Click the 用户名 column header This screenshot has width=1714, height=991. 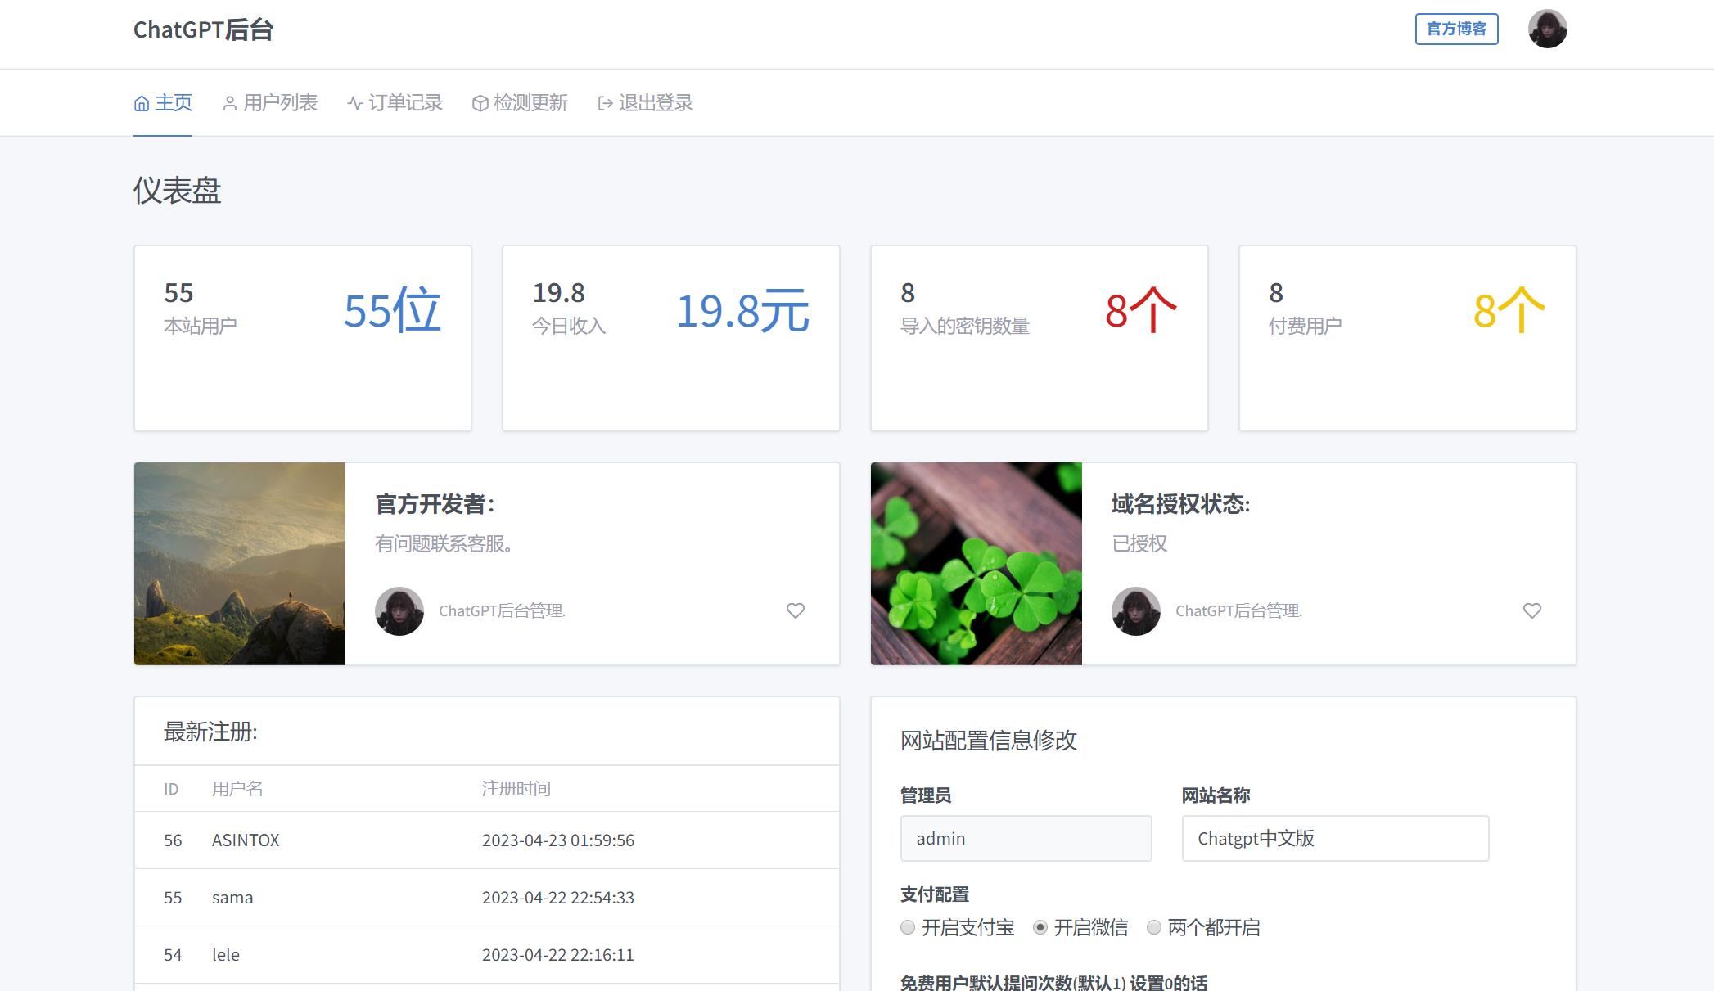[237, 789]
